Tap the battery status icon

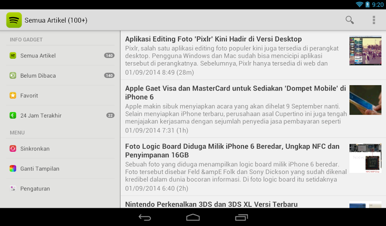[367, 4]
